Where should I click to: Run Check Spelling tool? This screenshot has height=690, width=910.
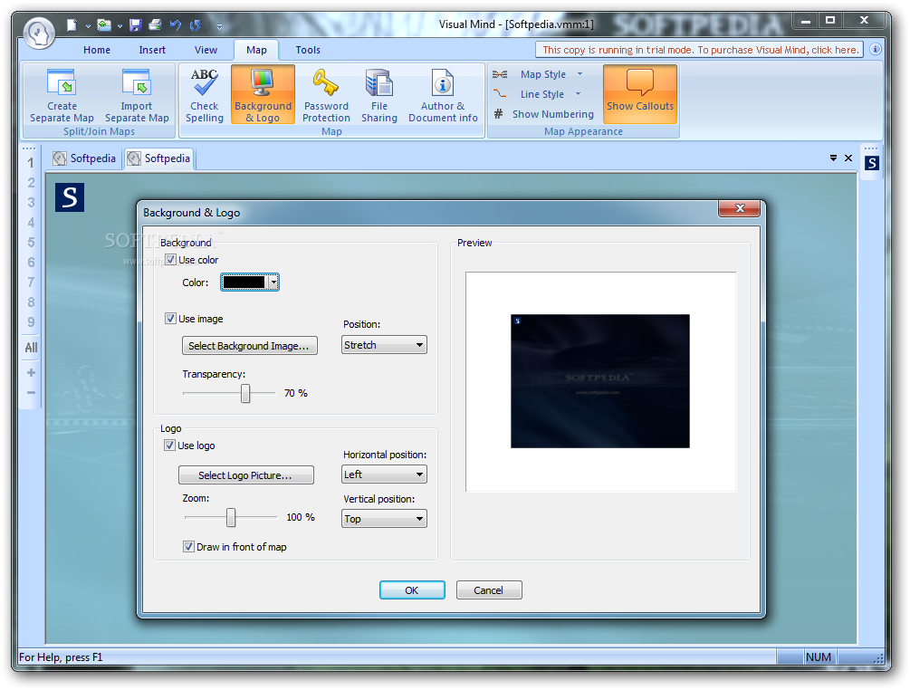[205, 95]
